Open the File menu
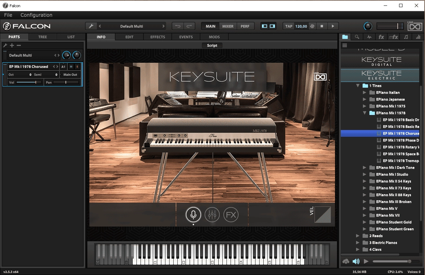 click(x=8, y=15)
